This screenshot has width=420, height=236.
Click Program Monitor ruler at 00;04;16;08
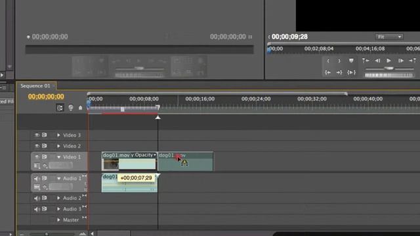click(x=370, y=49)
